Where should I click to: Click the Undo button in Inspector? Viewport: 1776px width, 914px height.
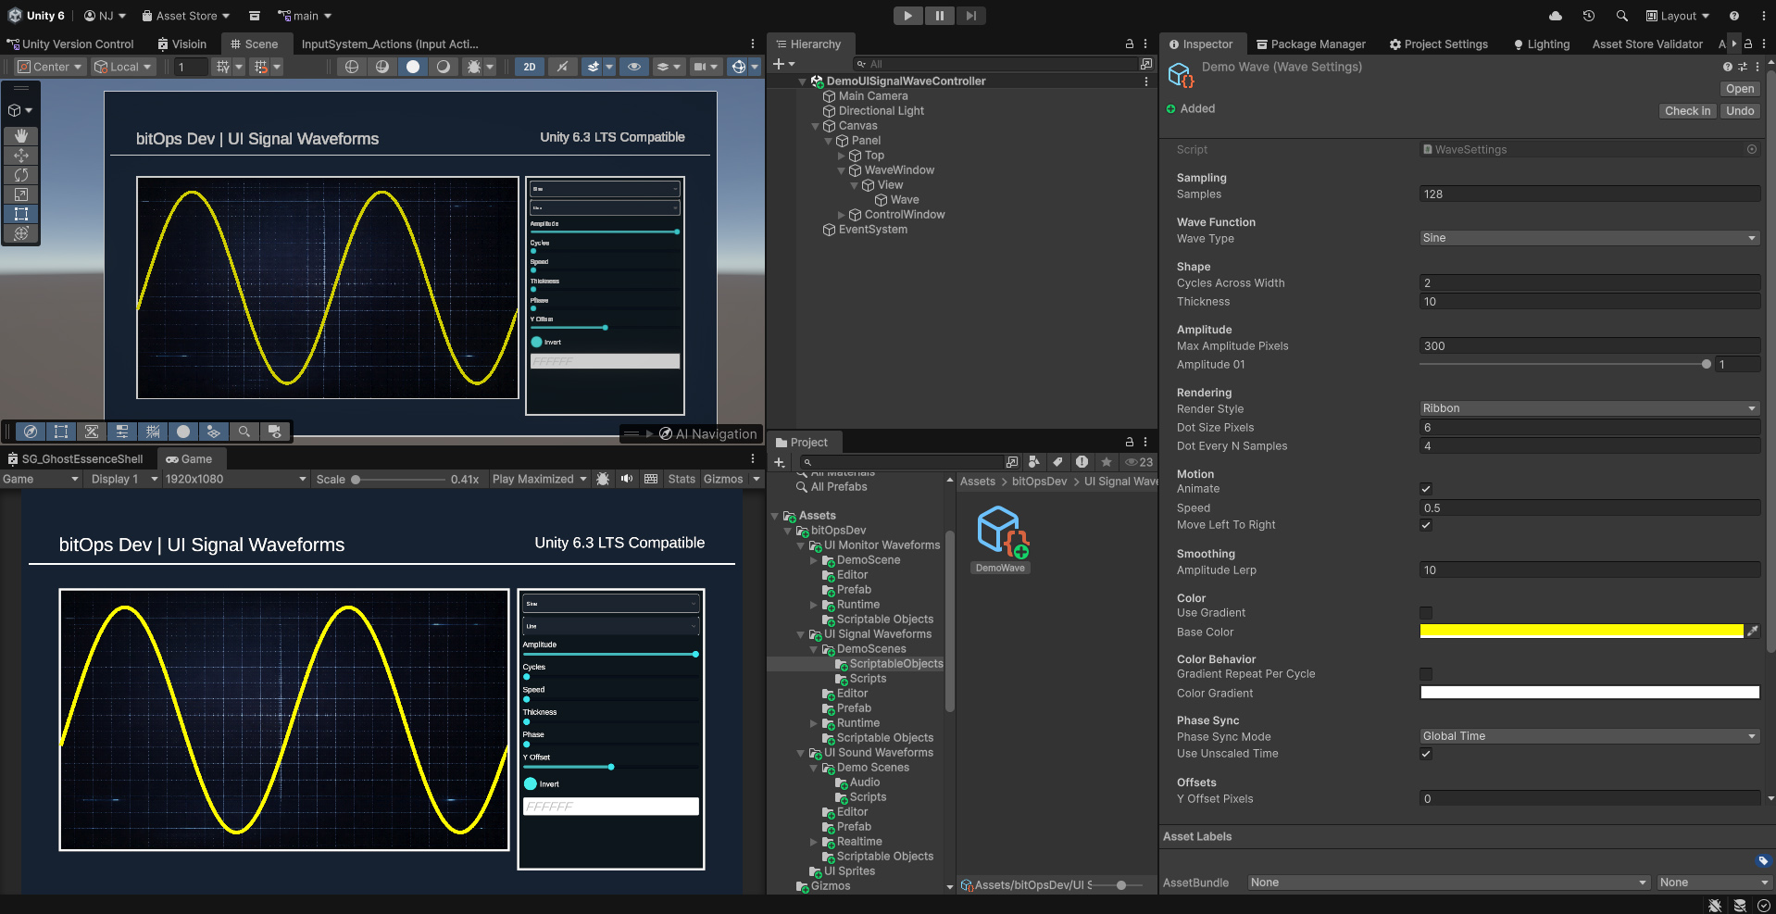coord(1740,111)
